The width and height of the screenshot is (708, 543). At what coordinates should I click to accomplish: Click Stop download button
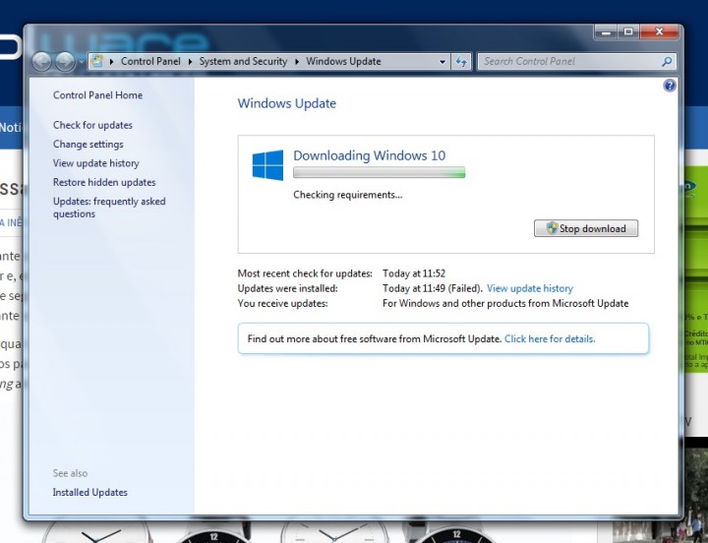(586, 228)
